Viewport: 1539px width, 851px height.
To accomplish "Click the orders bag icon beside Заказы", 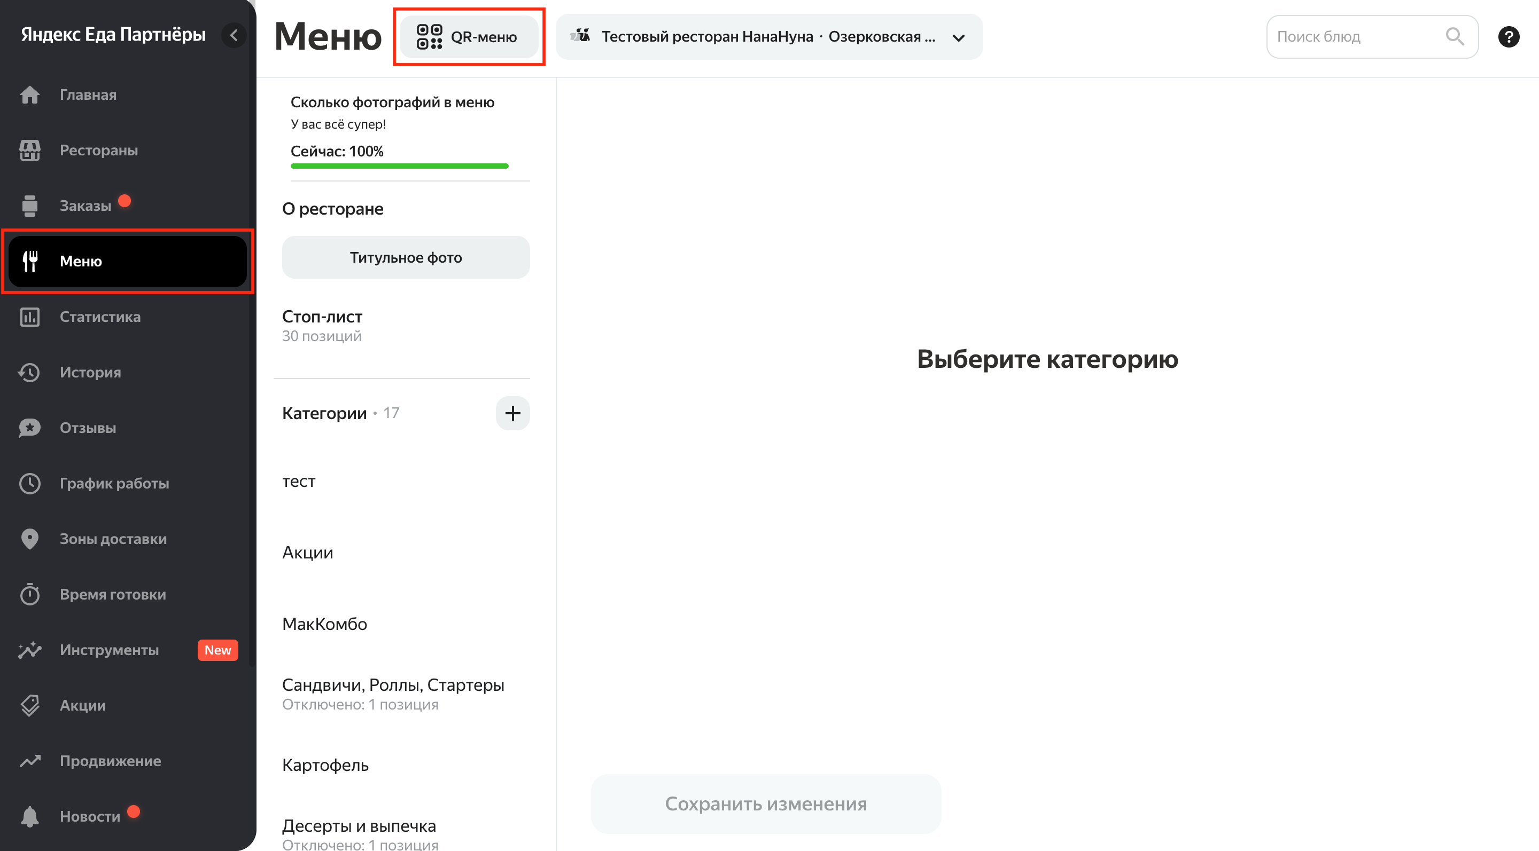I will (29, 206).
